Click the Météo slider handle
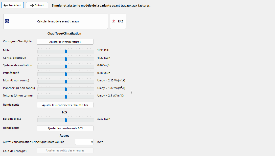This screenshot has height=156, width=275. 66,51
